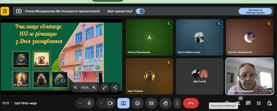
Task: Mute the microphone
Action: click(89, 103)
